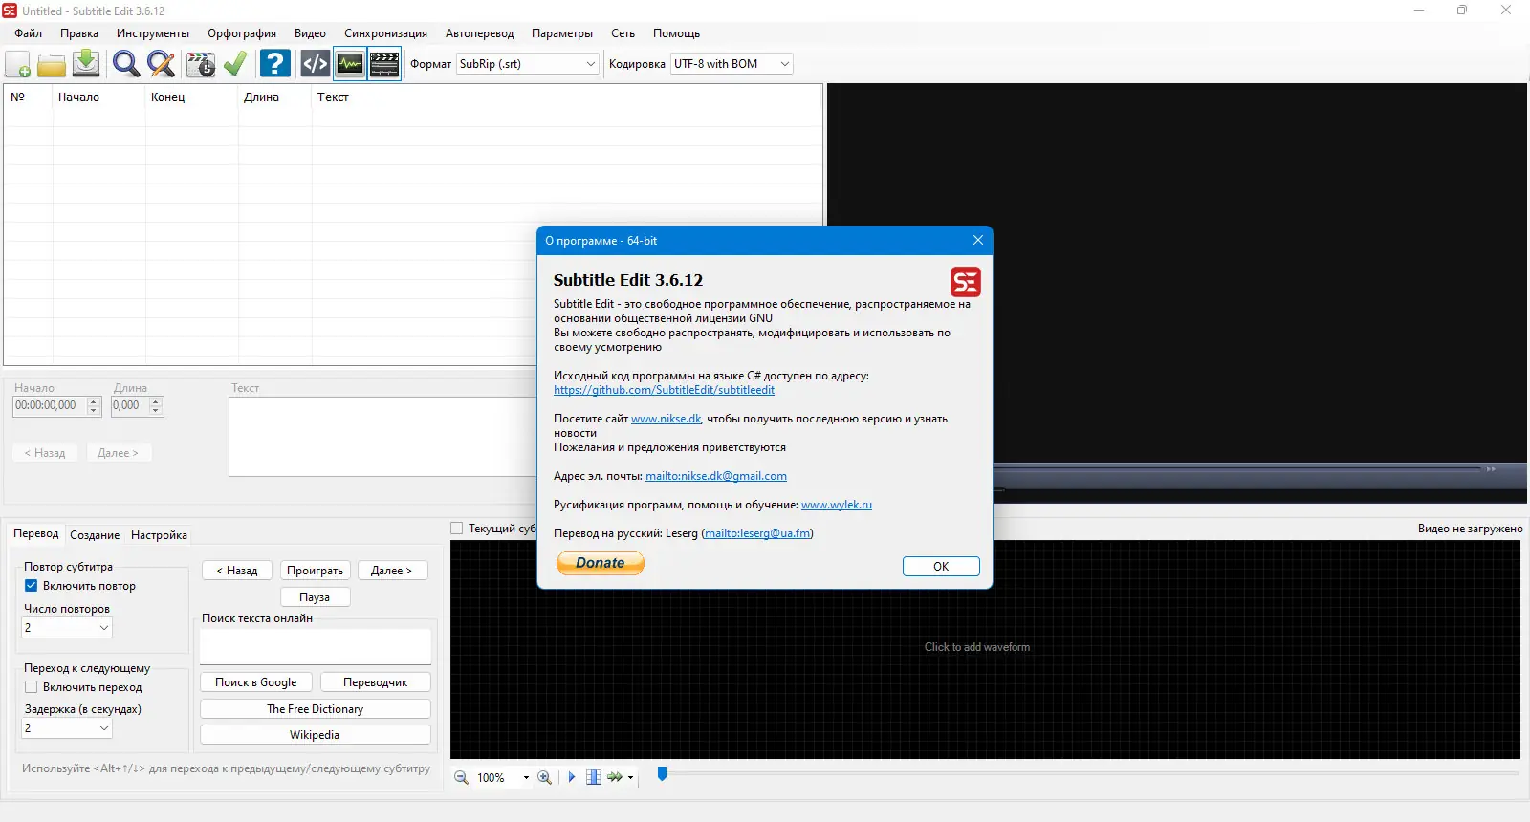This screenshot has height=822, width=1530.
Task: Enable the 'Включить повтор' checkbox
Action: pyautogui.click(x=32, y=585)
